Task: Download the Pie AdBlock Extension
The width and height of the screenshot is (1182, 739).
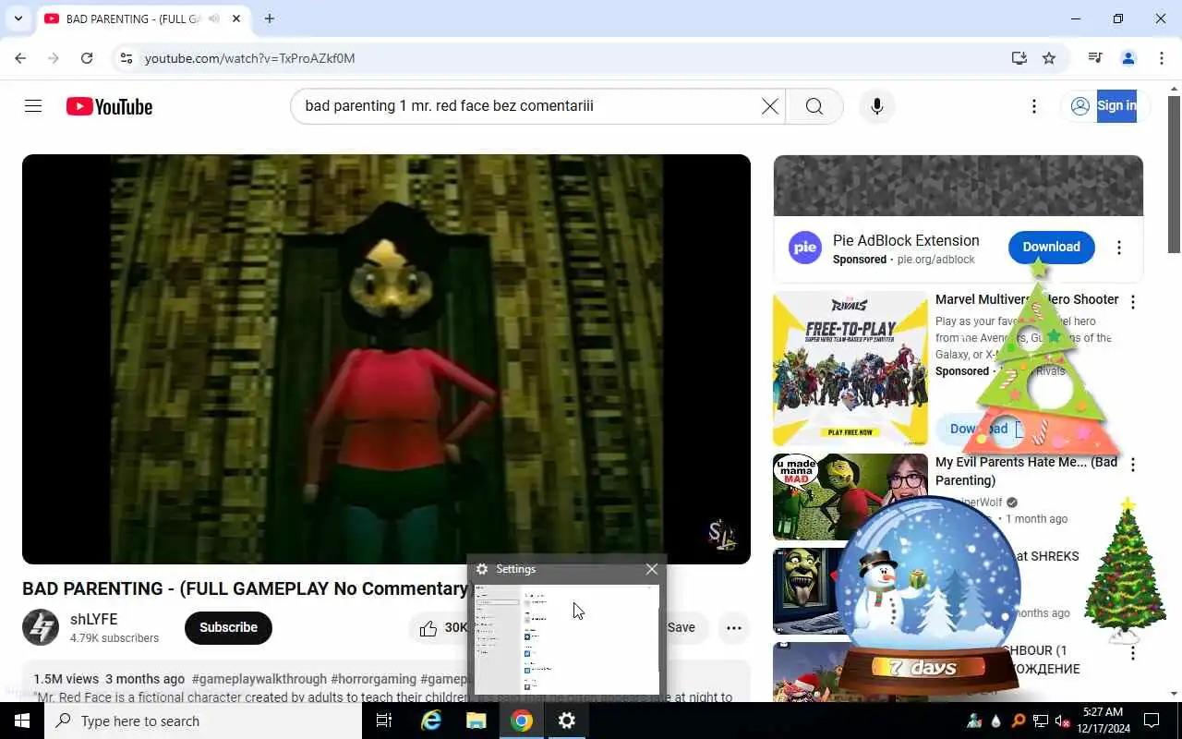Action: [x=1051, y=247]
